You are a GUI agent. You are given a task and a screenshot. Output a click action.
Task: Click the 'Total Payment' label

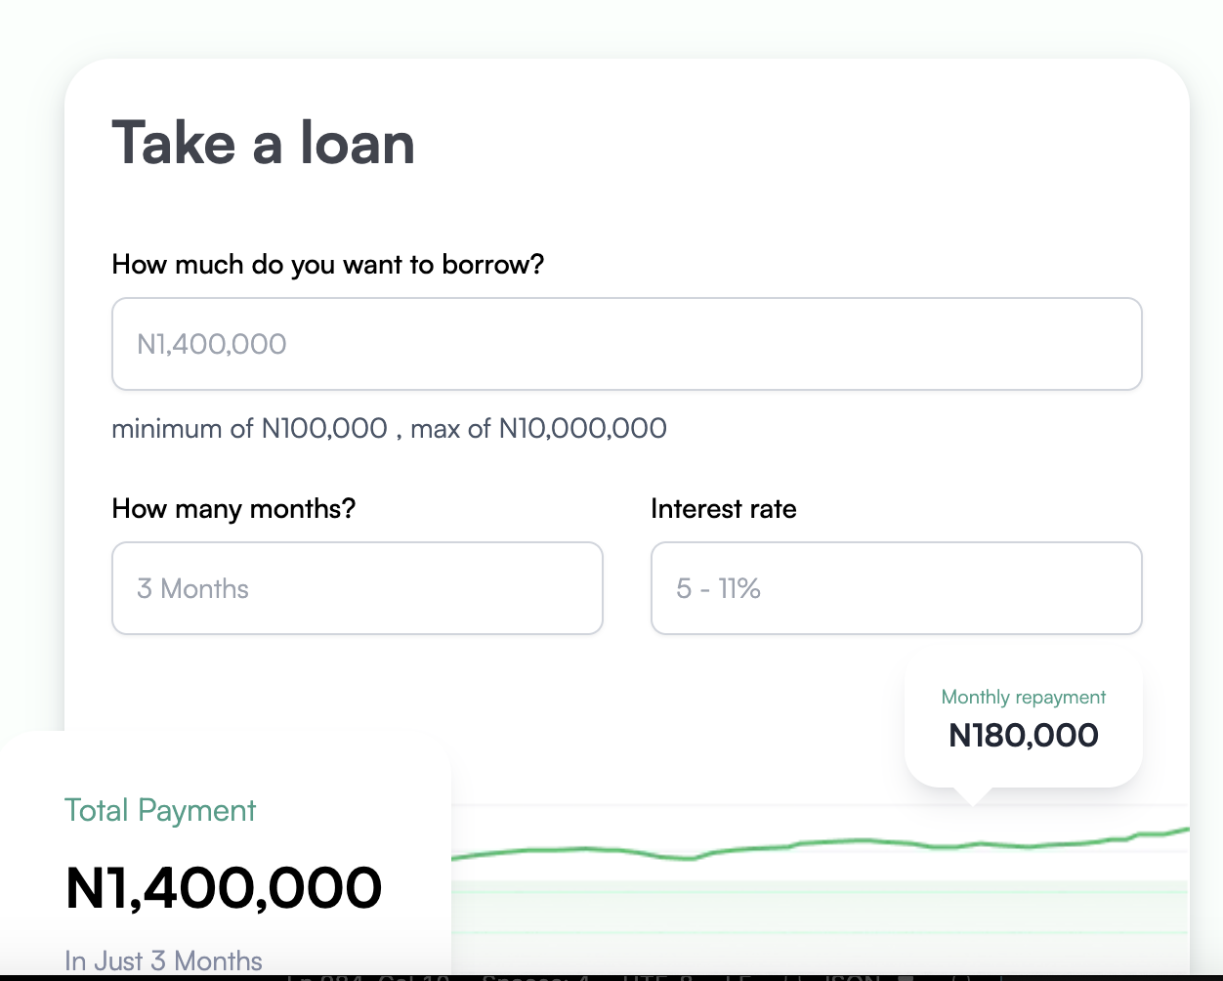(160, 810)
